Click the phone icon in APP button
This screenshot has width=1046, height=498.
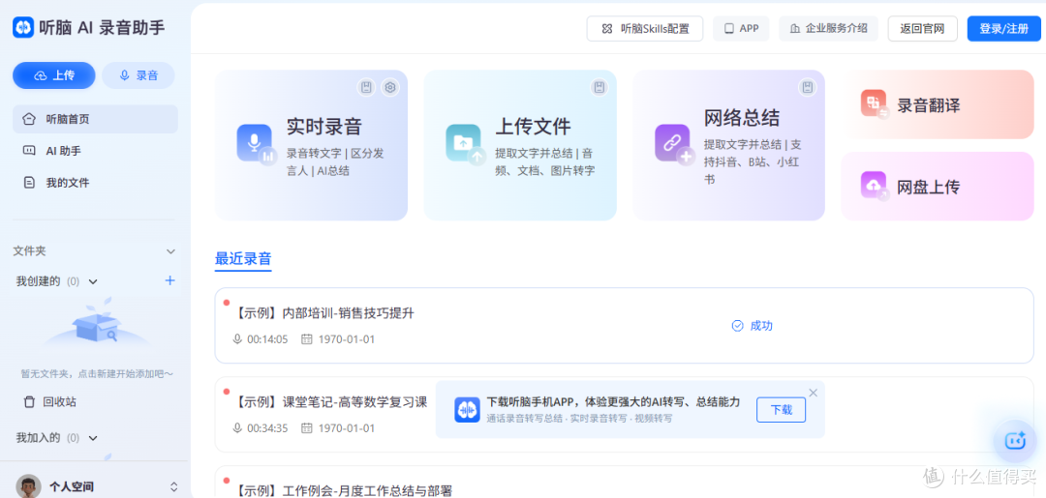[x=729, y=29]
